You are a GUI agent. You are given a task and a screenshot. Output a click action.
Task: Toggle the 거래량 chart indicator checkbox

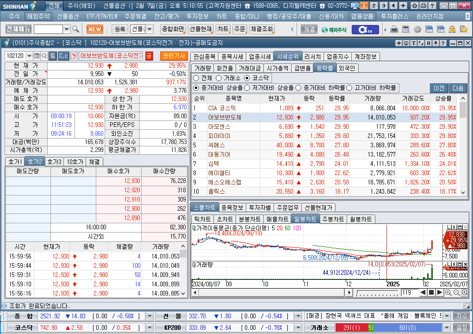194,265
